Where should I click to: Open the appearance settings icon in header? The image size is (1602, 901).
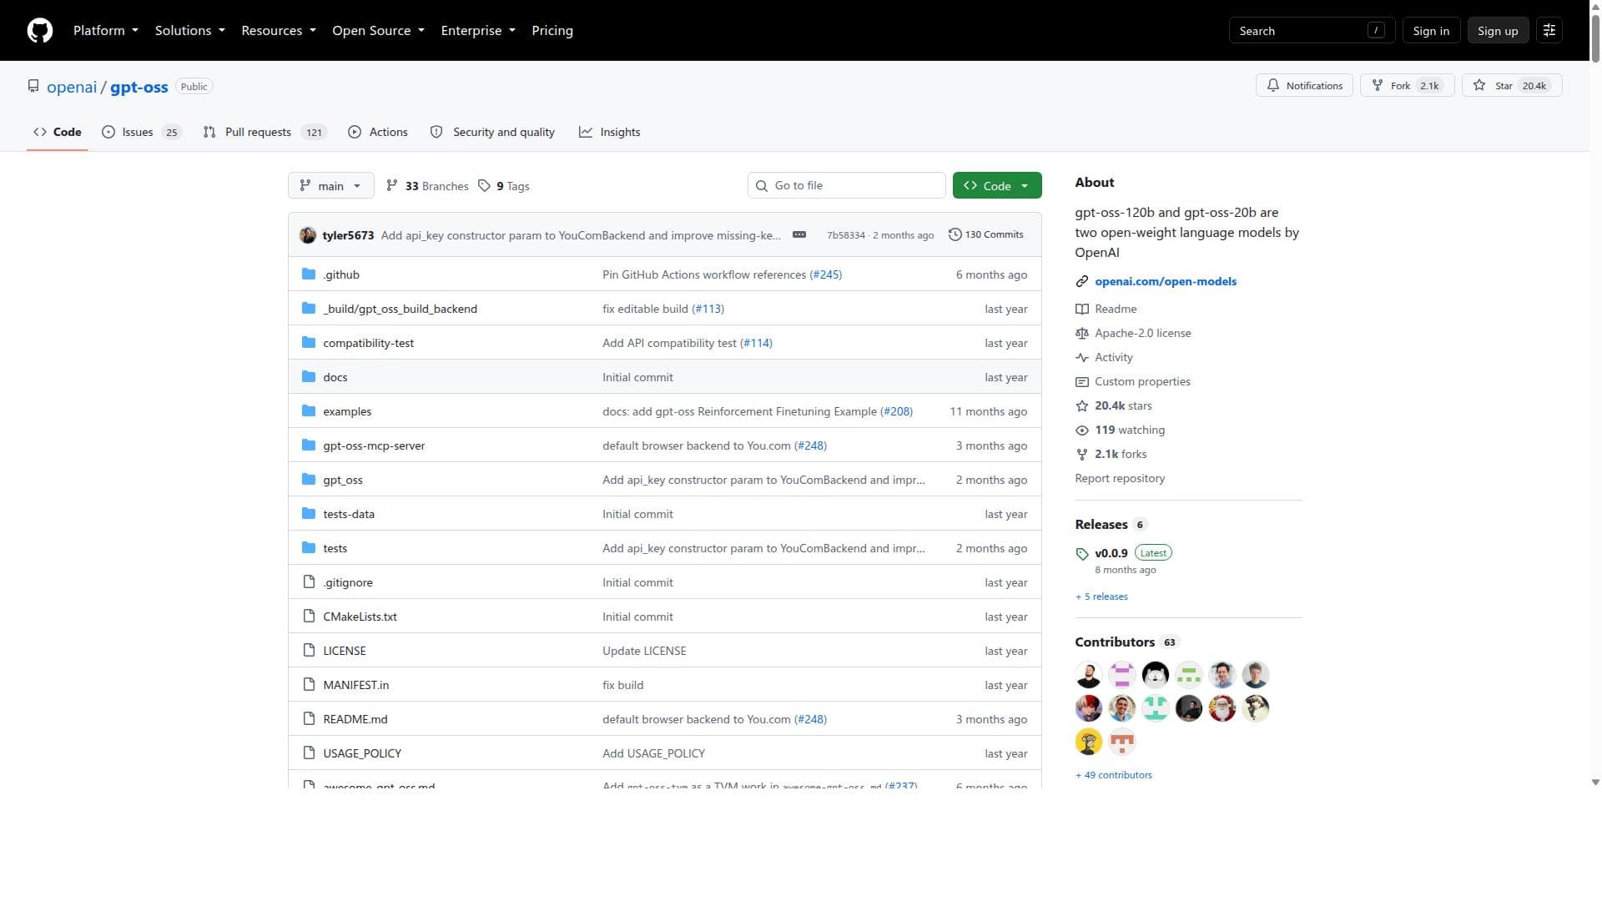[1549, 30]
